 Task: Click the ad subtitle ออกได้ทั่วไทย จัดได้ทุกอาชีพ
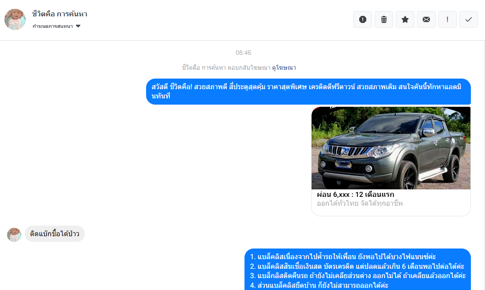pos(360,203)
